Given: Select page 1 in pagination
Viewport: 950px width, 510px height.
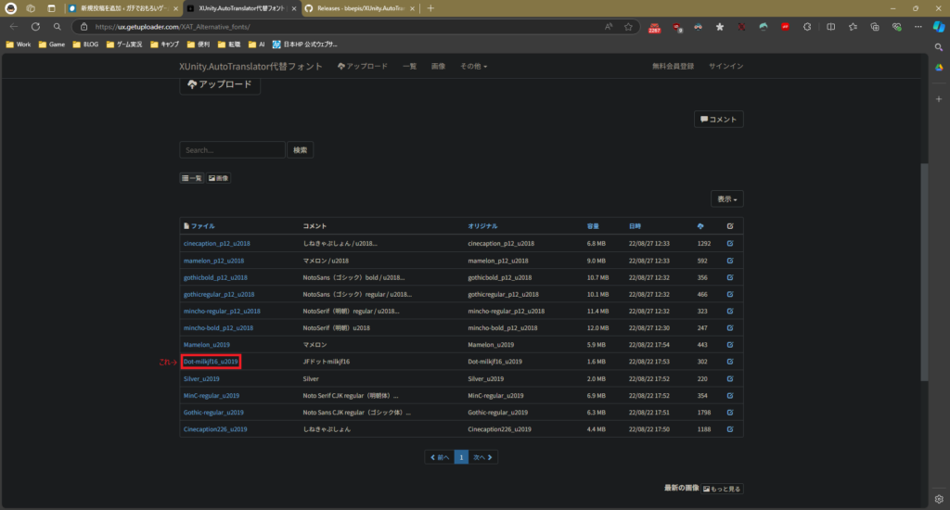Looking at the screenshot, I should click(461, 457).
